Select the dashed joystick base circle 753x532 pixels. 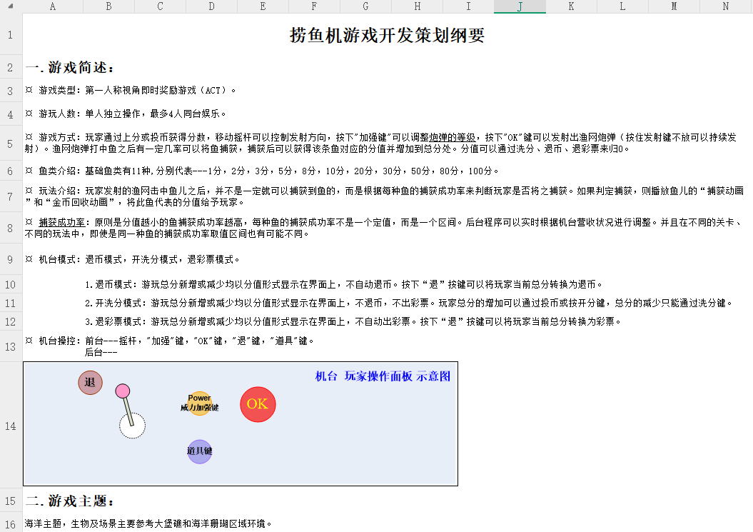(x=132, y=426)
